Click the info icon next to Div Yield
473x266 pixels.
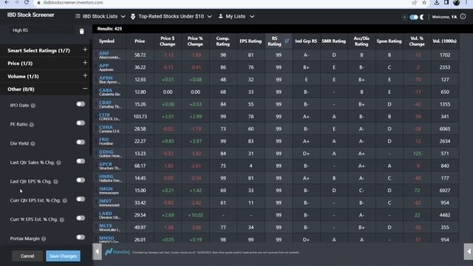33,144
